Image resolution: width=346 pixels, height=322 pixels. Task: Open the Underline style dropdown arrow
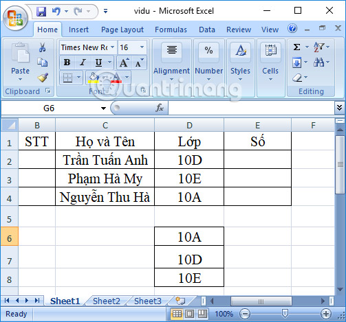tap(109, 62)
